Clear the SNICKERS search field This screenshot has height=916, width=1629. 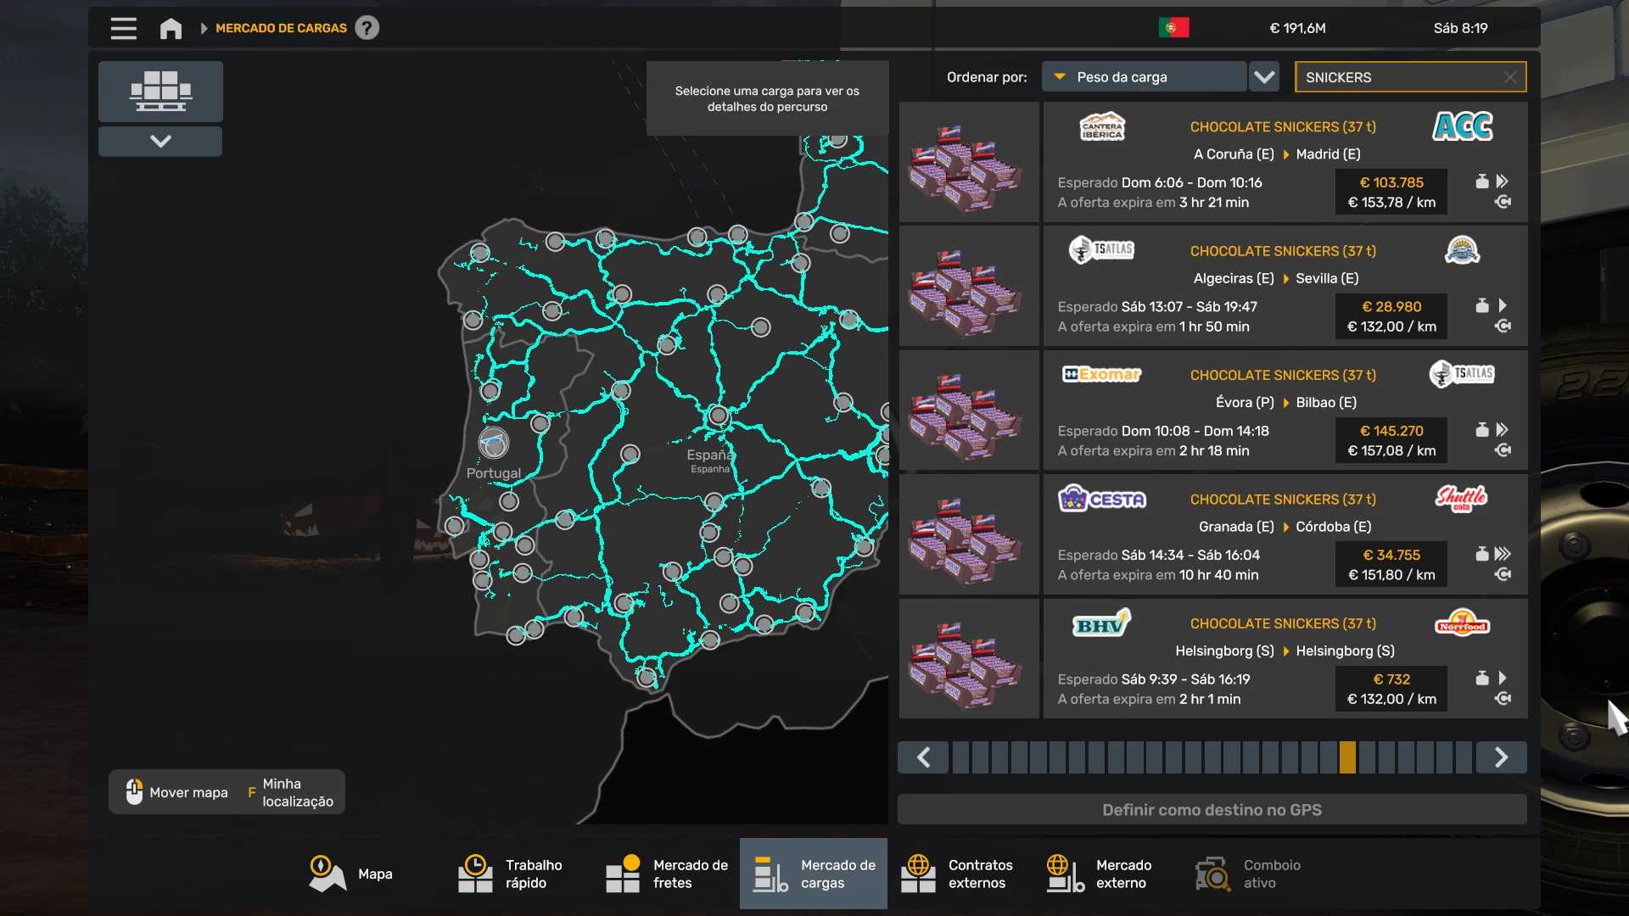click(1509, 77)
